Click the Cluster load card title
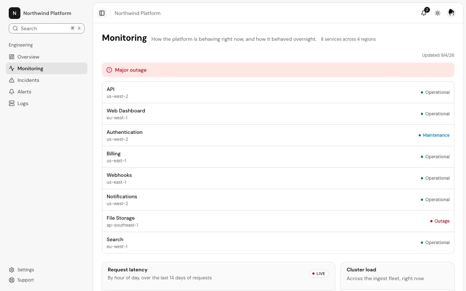This screenshot has height=291, width=466. (x=361, y=270)
